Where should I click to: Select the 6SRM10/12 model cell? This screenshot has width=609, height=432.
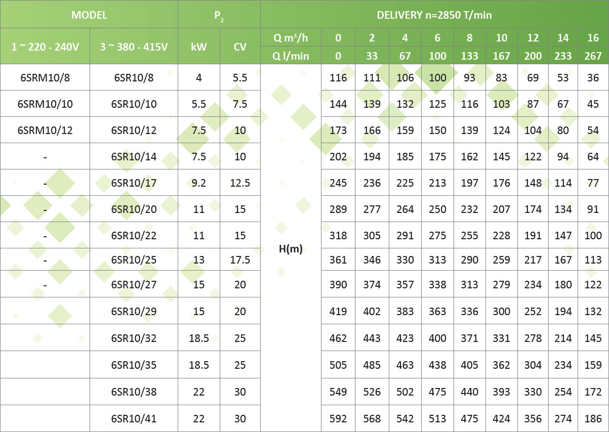coord(45,130)
